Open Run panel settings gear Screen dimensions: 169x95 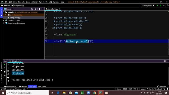coord(165,61)
